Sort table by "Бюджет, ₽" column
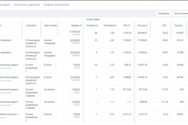The width and height of the screenshot is (188, 125). click(x=77, y=26)
